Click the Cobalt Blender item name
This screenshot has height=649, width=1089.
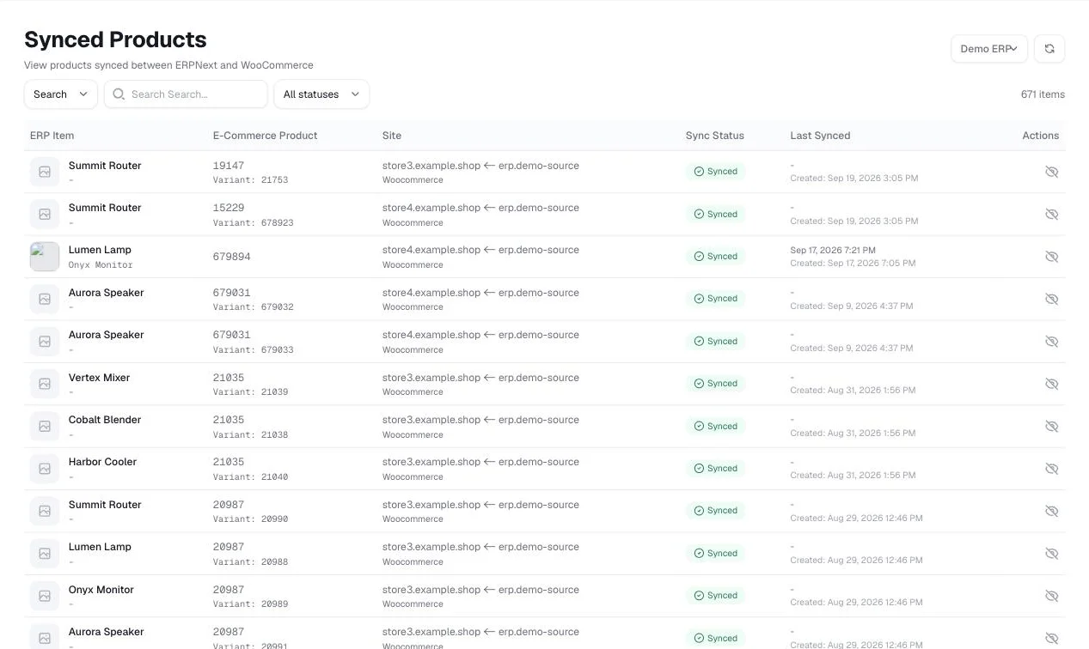click(x=105, y=420)
